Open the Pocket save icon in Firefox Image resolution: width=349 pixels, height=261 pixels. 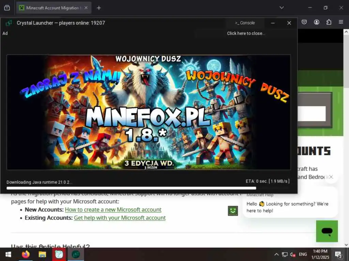[304, 22]
